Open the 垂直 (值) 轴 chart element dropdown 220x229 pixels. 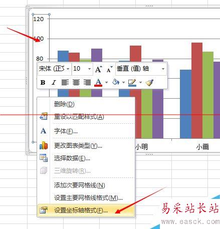point(163,69)
